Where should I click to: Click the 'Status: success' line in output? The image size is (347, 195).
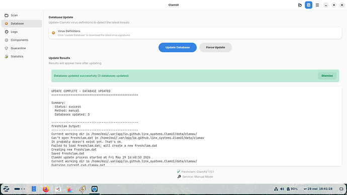pyautogui.click(x=68, y=107)
